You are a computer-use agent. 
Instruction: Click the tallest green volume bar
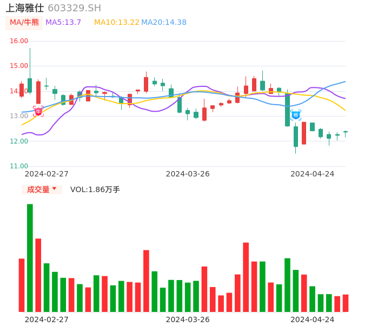pyautogui.click(x=30, y=258)
